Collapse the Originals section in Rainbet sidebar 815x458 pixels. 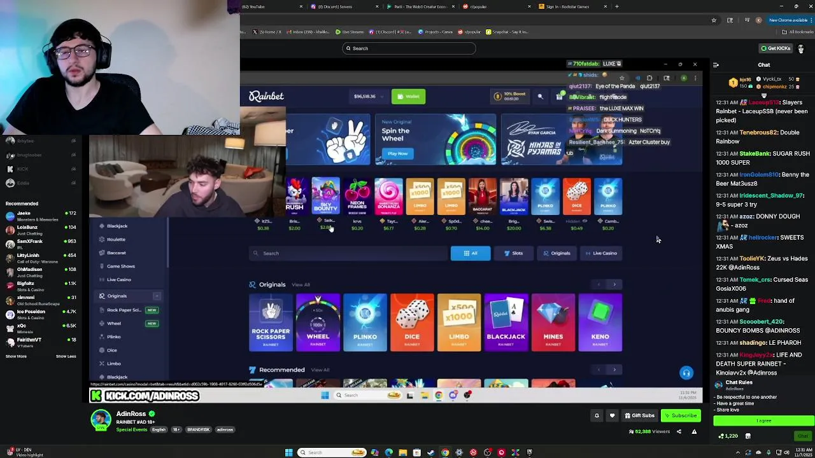click(157, 296)
